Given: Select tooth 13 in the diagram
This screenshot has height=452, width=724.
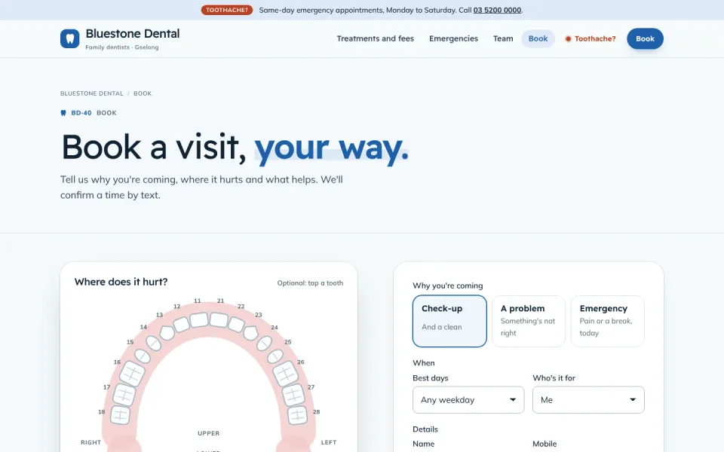Looking at the screenshot, I should click(x=166, y=332).
